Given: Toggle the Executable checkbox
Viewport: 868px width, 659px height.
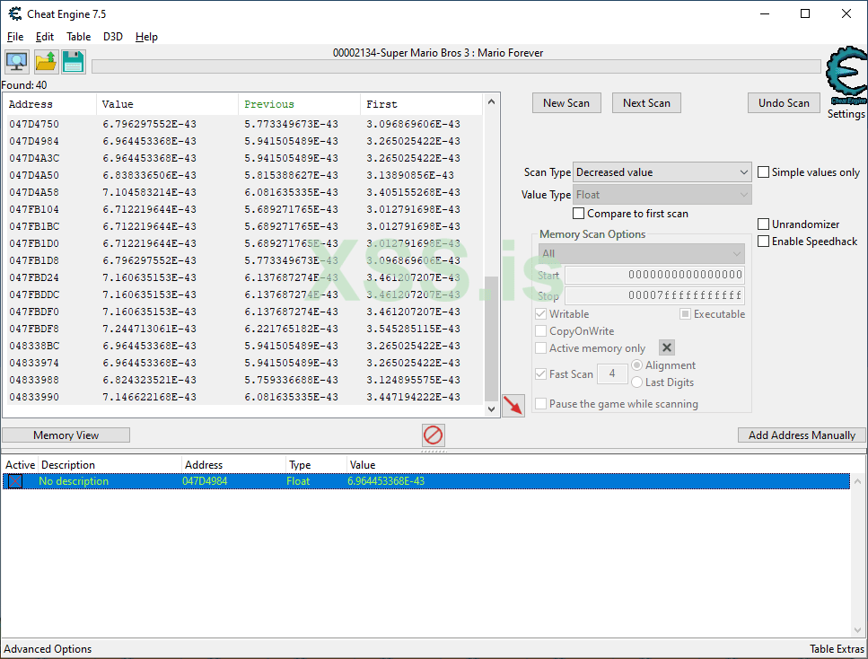Looking at the screenshot, I should coord(685,314).
